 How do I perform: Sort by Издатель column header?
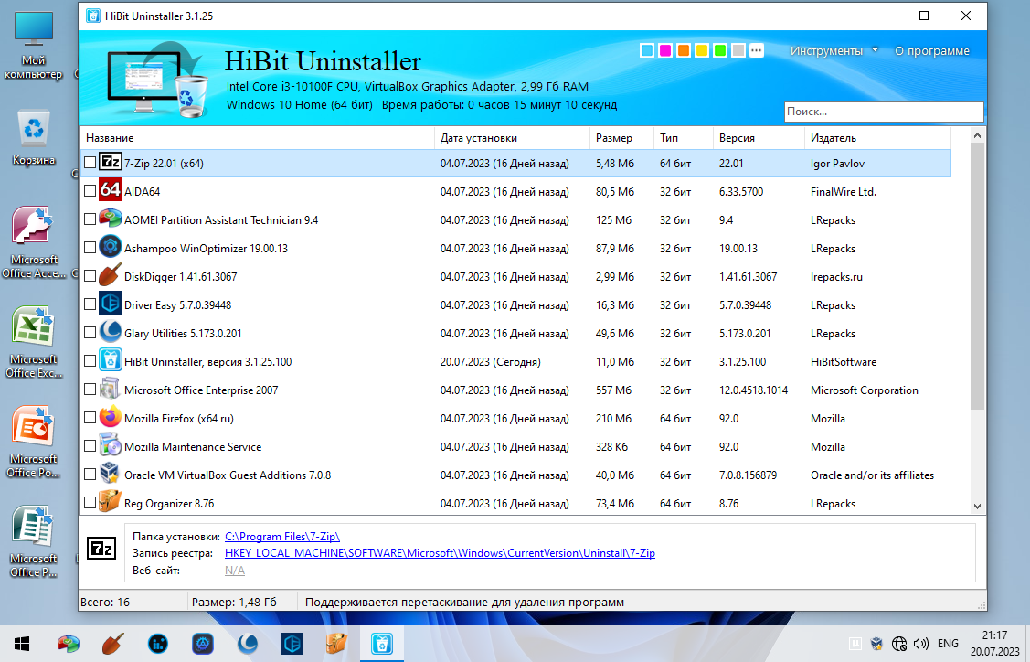pos(877,138)
